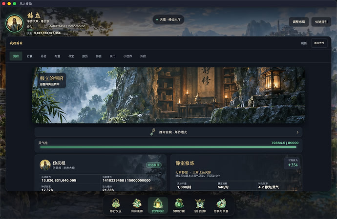Click the 天南 · 修仙大厅 location pill
337x219 pixels.
pyautogui.click(x=168, y=19)
